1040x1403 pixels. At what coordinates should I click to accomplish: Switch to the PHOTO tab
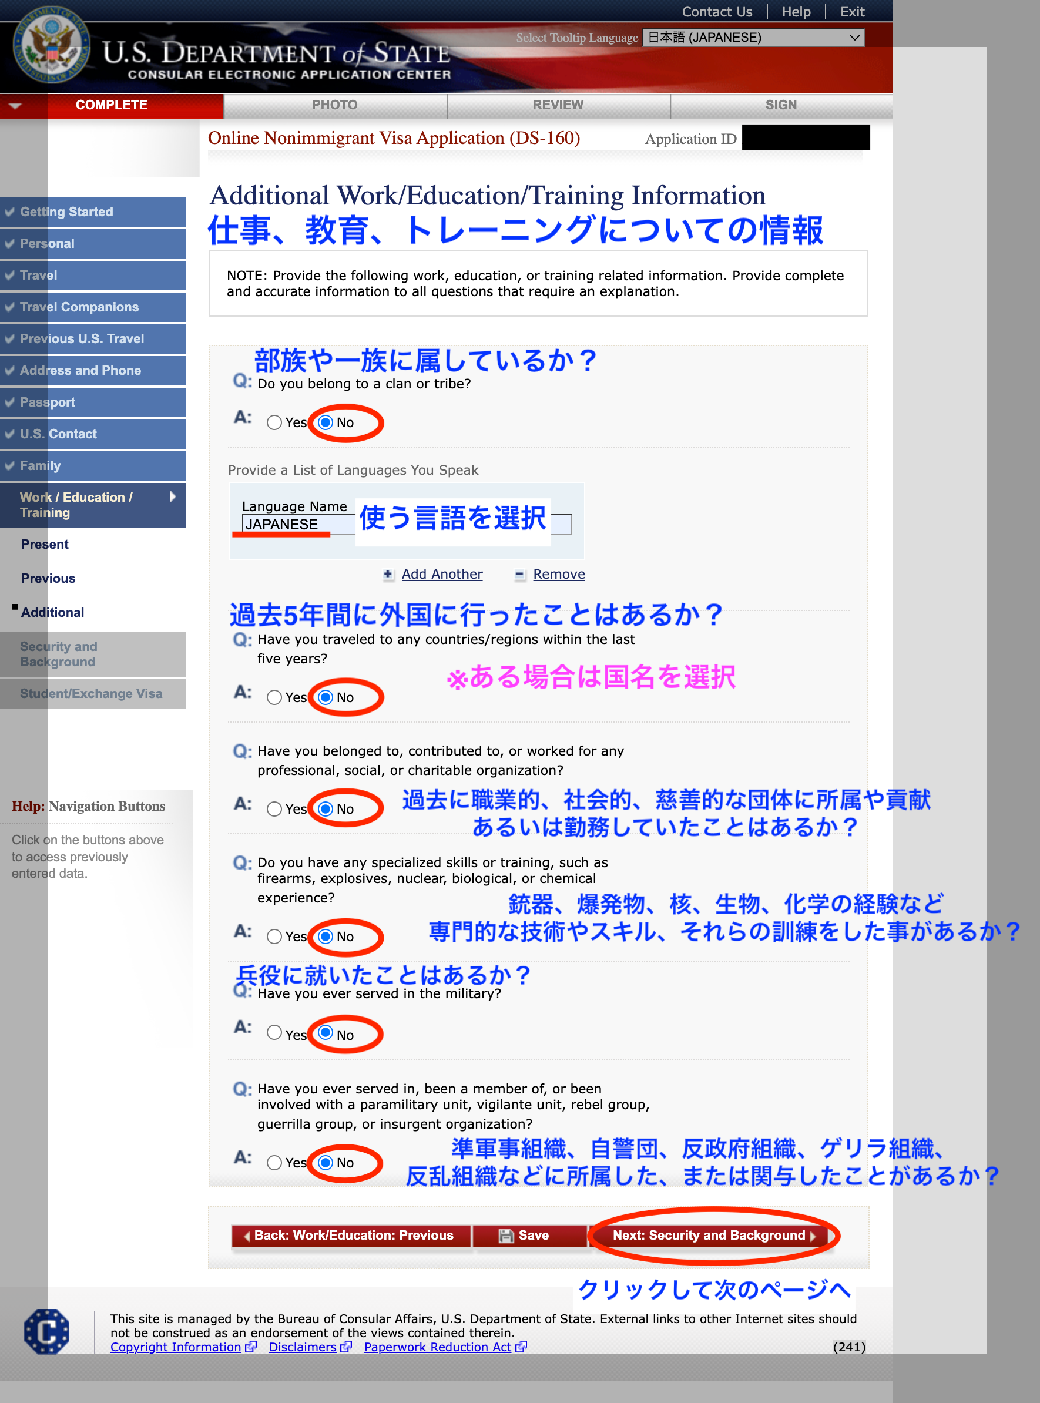click(x=334, y=105)
